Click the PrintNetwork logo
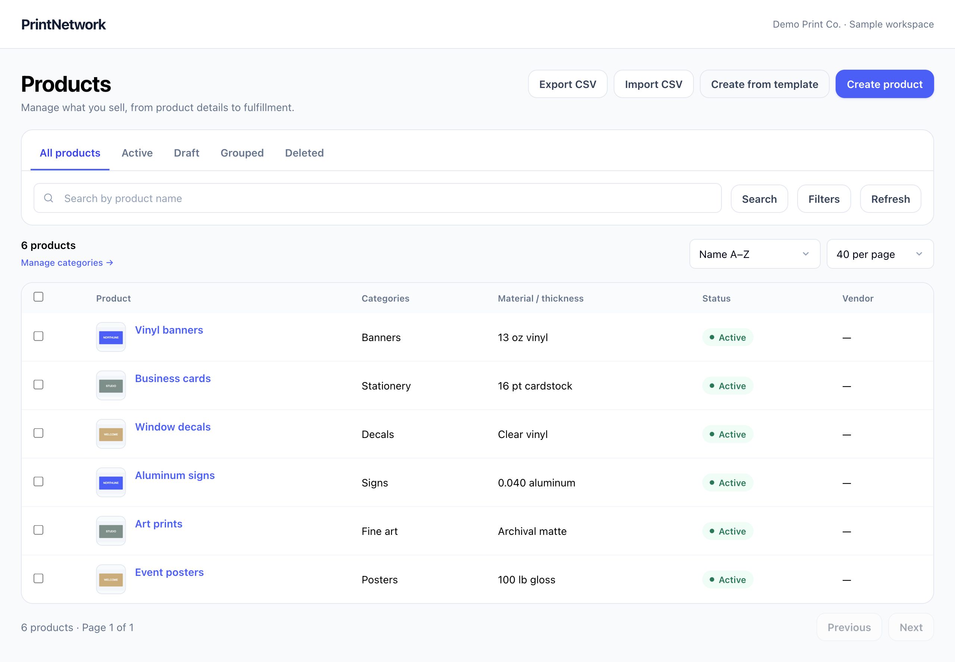Viewport: 955px width, 662px height. (x=63, y=25)
